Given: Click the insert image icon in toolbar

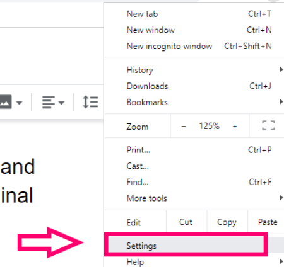Looking at the screenshot, I should 5,102.
